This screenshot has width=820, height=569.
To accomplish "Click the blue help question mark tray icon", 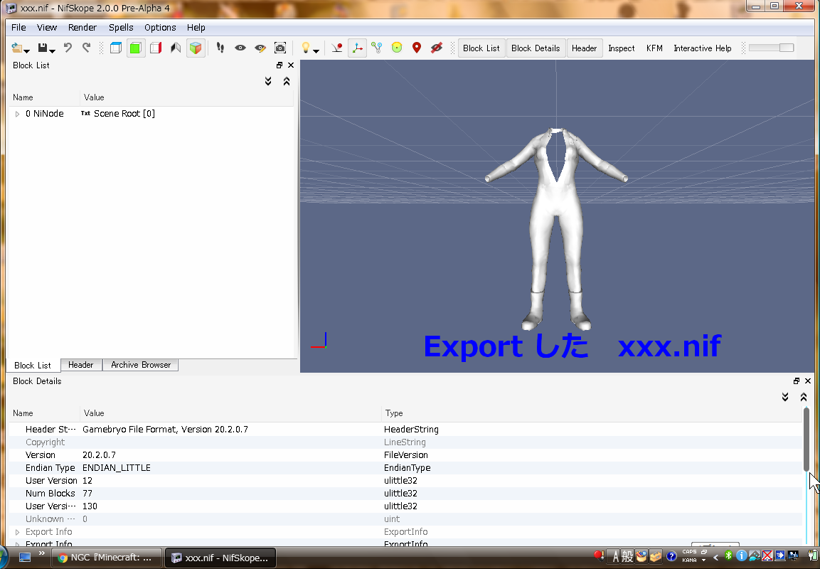I will click(x=671, y=556).
